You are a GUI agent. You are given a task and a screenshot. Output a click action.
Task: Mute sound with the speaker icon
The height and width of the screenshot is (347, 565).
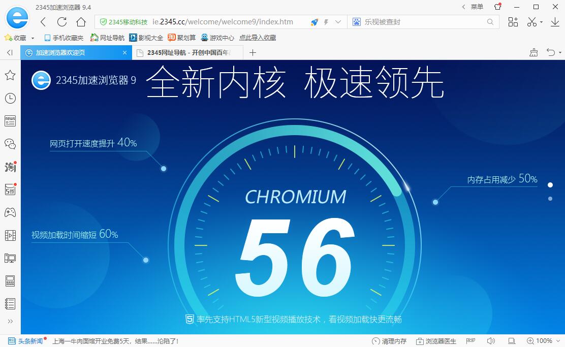[x=490, y=341]
